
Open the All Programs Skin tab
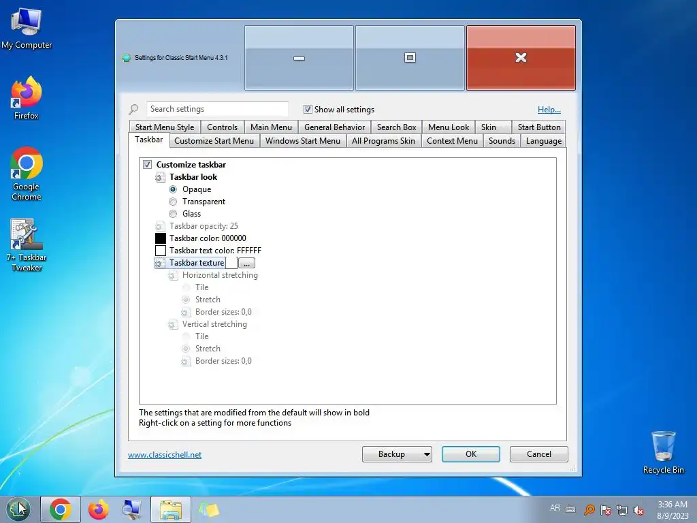[x=383, y=141]
